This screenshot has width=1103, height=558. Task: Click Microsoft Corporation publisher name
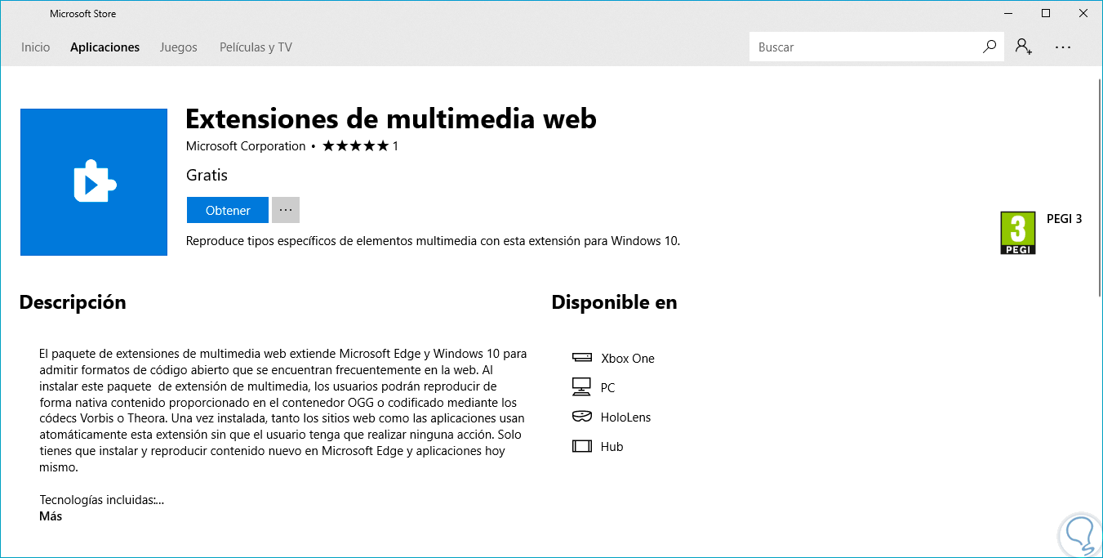(246, 146)
